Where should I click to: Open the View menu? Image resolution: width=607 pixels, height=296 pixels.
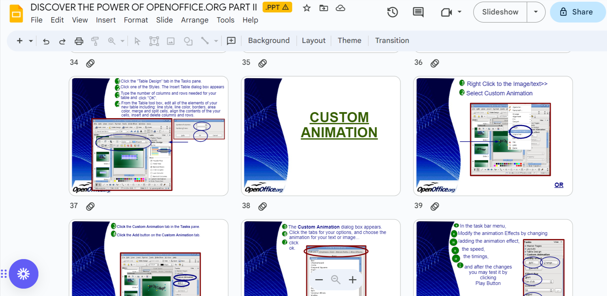pyautogui.click(x=80, y=20)
